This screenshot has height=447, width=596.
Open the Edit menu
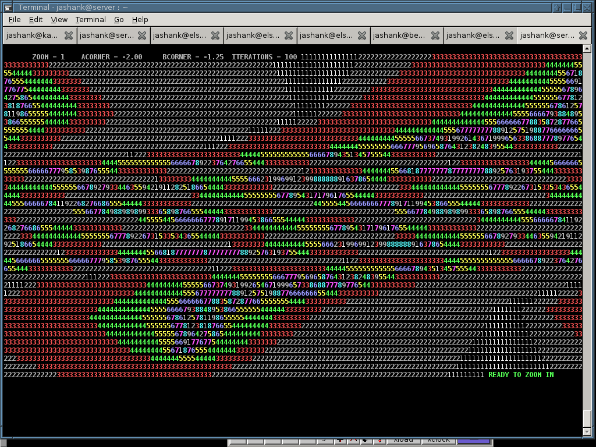point(36,20)
